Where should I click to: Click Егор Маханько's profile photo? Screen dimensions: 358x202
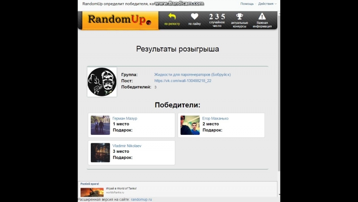click(190, 125)
